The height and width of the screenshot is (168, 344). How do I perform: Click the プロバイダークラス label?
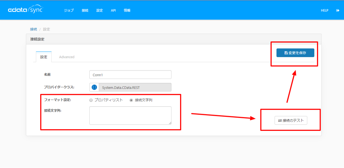click(x=59, y=87)
